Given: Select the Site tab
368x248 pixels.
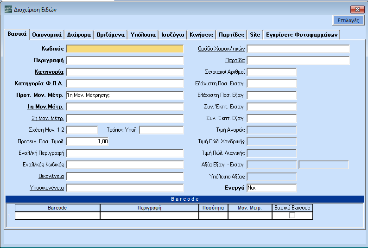Looking at the screenshot, I should (255, 35).
